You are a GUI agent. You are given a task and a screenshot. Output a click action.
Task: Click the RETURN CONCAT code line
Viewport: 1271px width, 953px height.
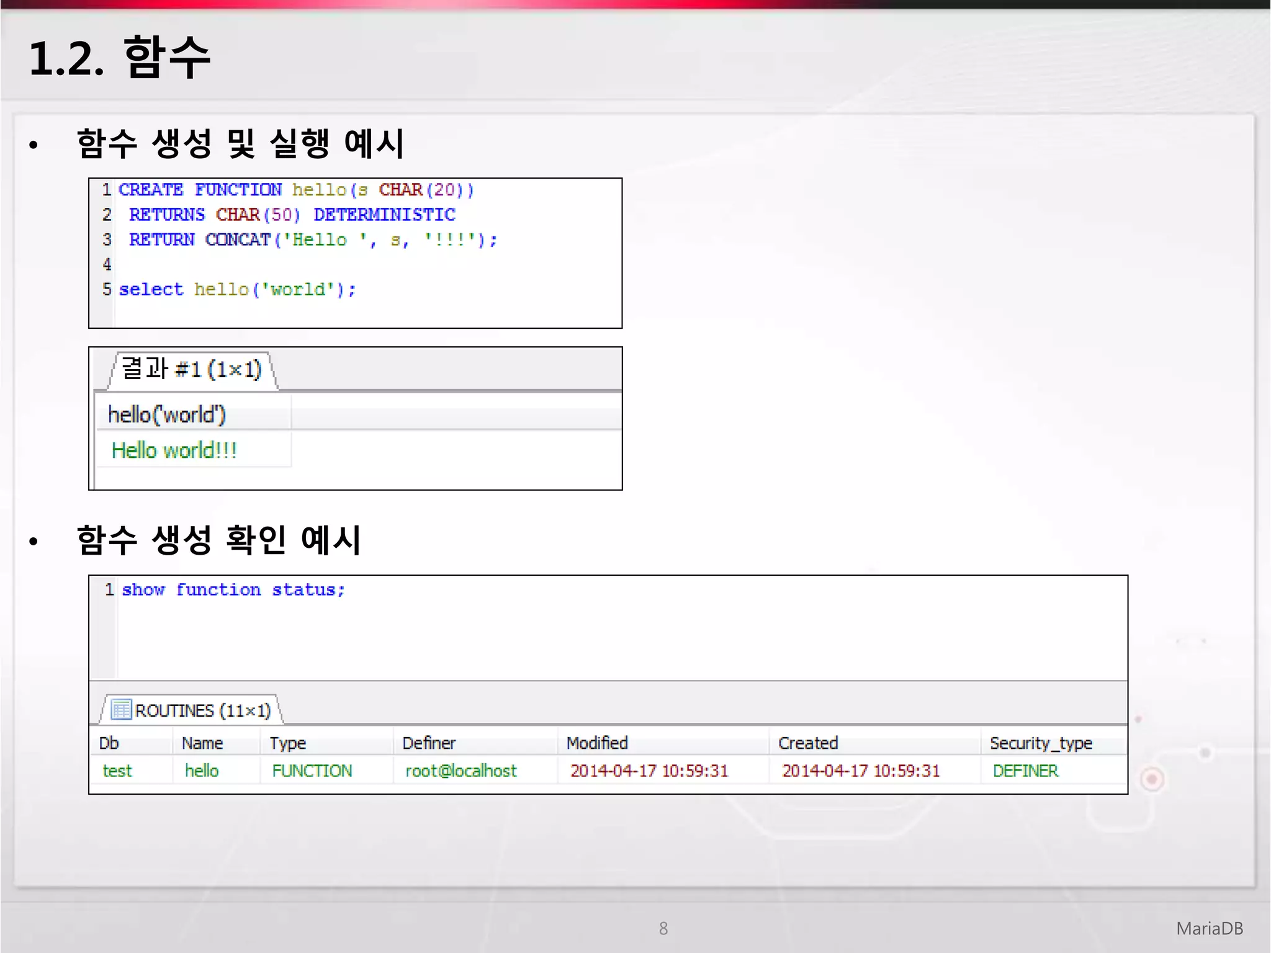[313, 239]
